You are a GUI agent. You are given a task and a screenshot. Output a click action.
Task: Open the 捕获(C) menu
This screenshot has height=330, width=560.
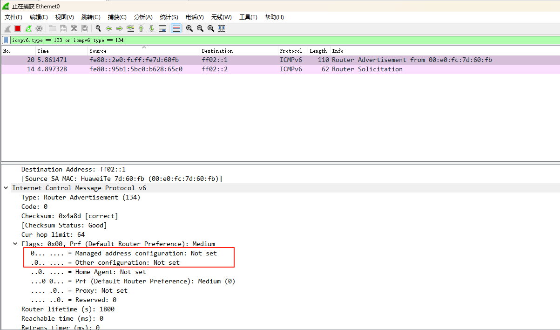tap(117, 17)
